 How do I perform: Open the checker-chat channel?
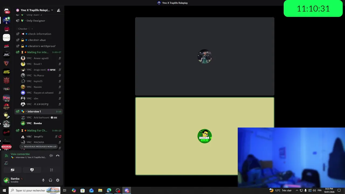(39, 40)
